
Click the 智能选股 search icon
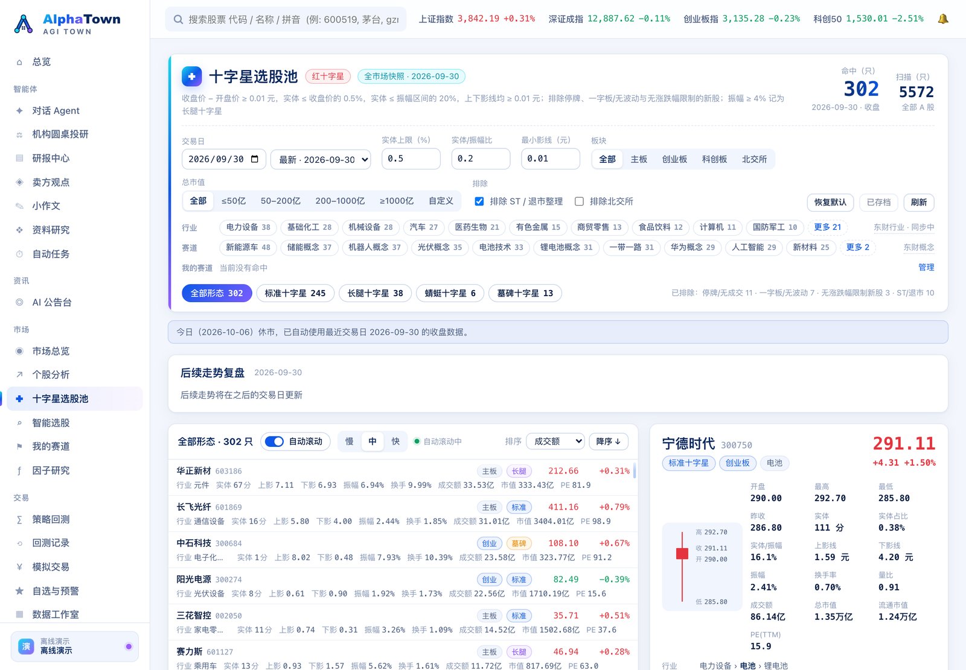[x=19, y=423]
